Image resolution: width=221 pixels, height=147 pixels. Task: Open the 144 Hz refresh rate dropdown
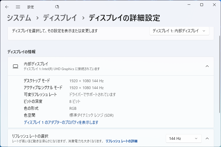click(x=183, y=138)
